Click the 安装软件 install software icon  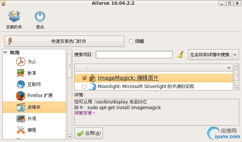[14, 17]
